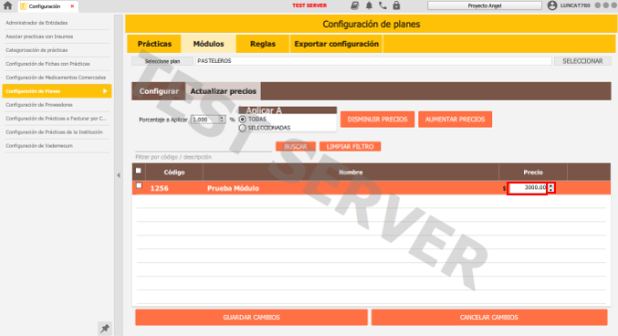Click the Precio column header

(x=533, y=173)
